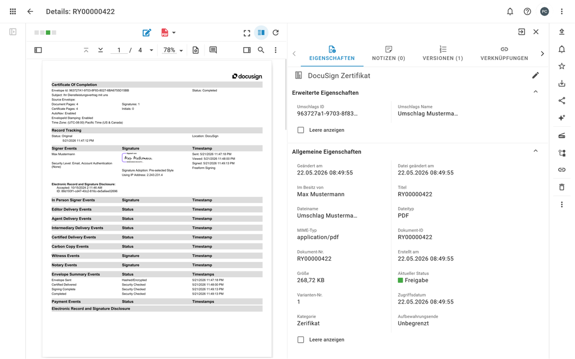Click Details: RY00000422 page title

point(80,12)
